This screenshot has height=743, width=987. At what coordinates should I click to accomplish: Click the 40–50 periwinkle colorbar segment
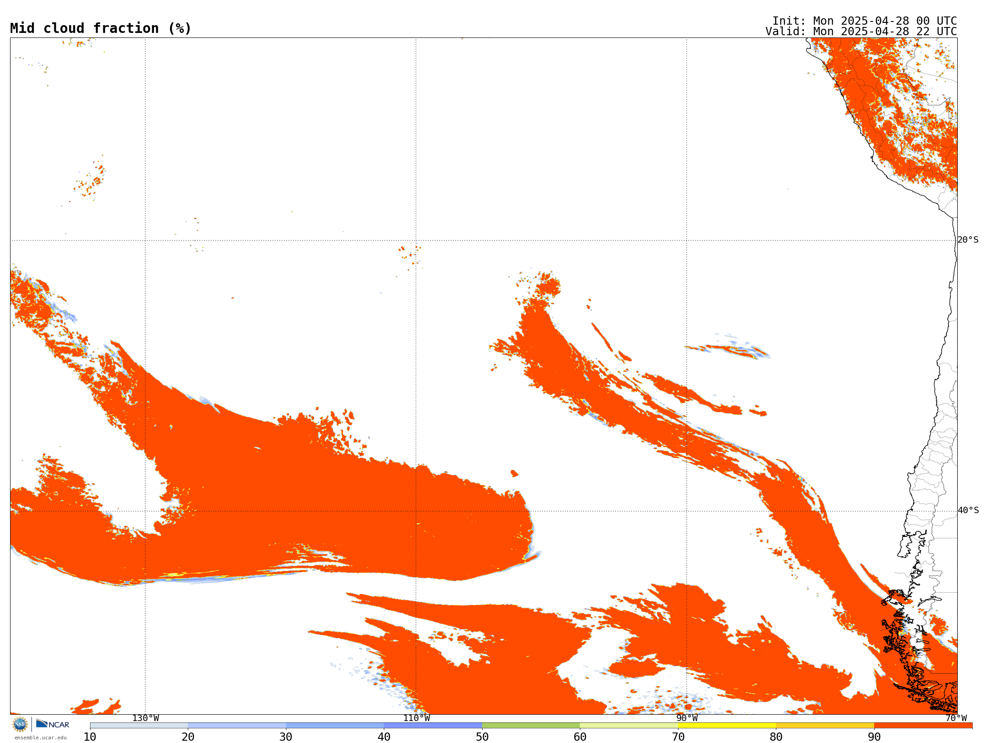(433, 726)
